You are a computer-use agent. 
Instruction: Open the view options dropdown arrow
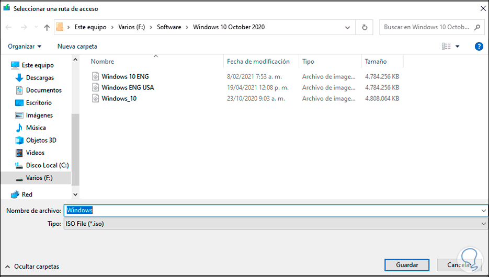(458, 47)
